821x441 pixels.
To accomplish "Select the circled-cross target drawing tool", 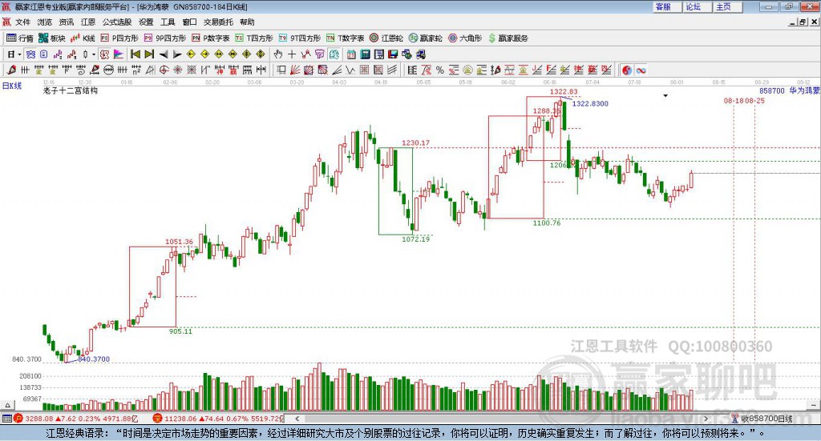I will click(x=164, y=70).
